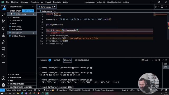Image resolution: width=169 pixels, height=95 pixels.
Task: Open the errors and warnings status indicator
Action: point(37,90)
